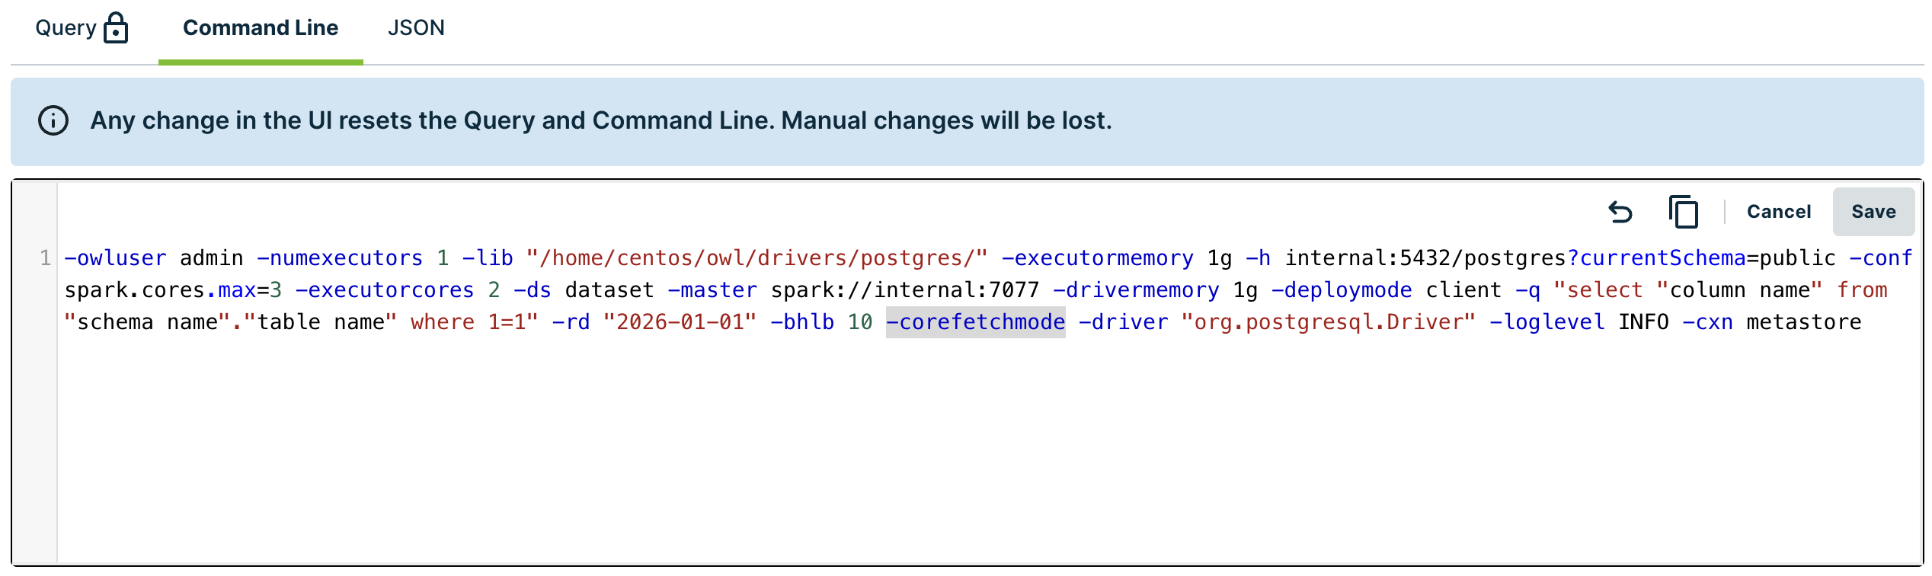Click the -deploymode flag in the editor
This screenshot has height=576, width=1932.
tap(1342, 290)
